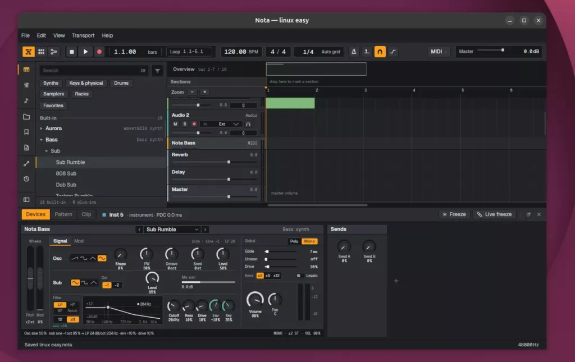Close the device panel with X

[x=539, y=214]
